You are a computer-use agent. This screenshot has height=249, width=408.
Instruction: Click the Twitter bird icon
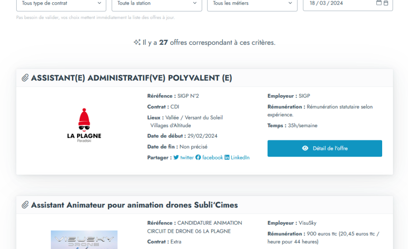[176, 158]
